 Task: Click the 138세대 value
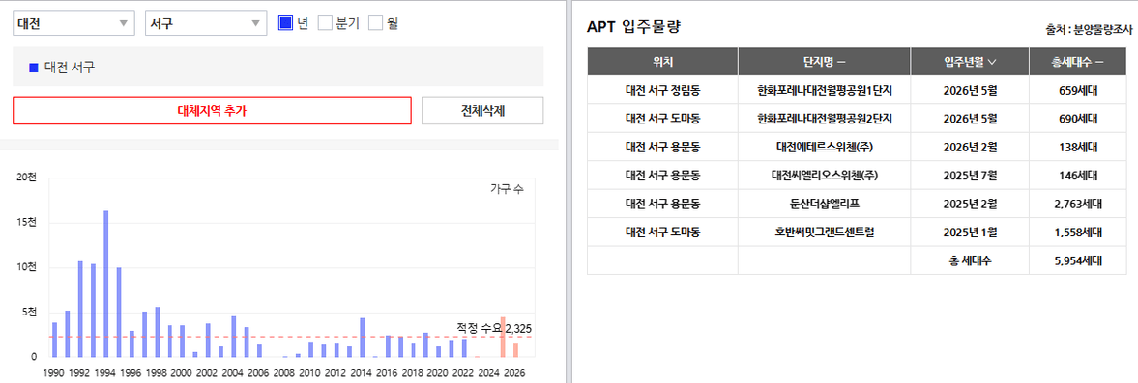[1077, 147]
